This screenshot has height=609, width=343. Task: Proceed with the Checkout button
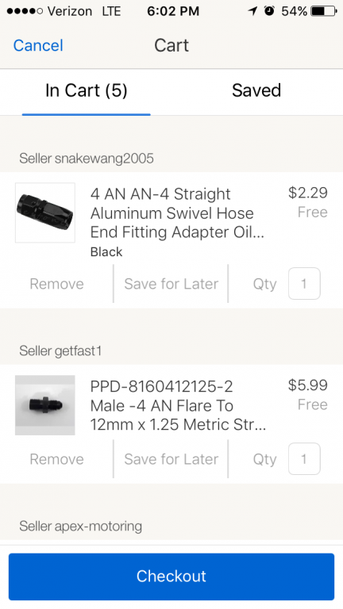click(x=171, y=576)
